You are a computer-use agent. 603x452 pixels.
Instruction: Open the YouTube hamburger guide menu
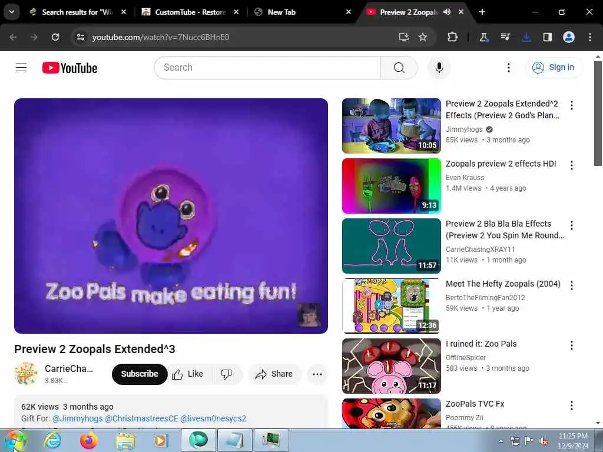[x=21, y=68]
